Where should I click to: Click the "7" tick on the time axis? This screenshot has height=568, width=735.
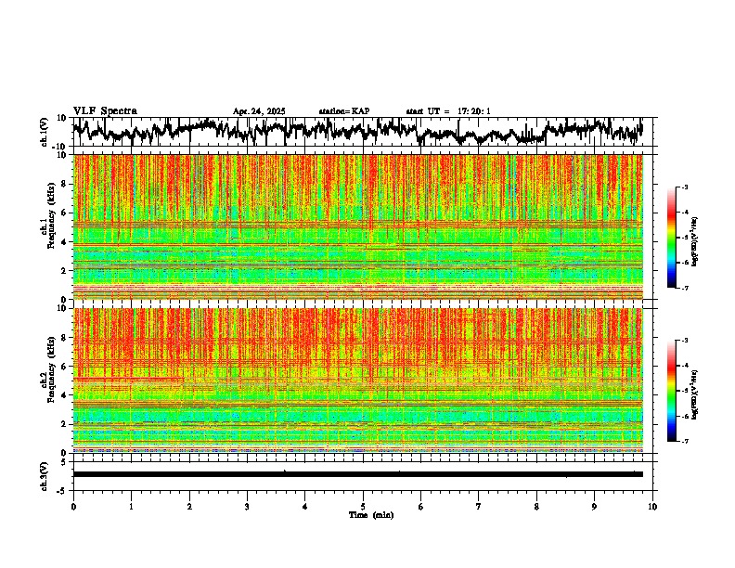479,507
